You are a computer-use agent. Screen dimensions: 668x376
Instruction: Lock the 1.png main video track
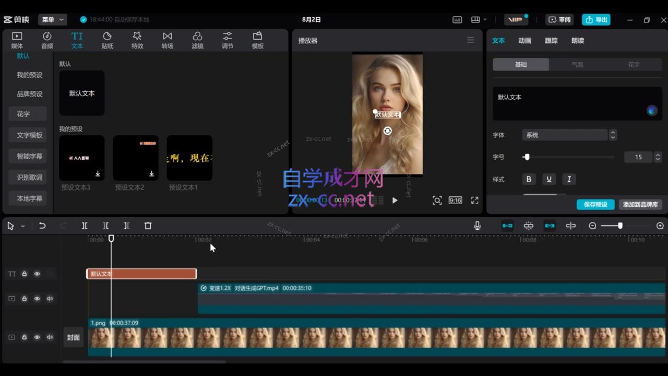pos(24,337)
